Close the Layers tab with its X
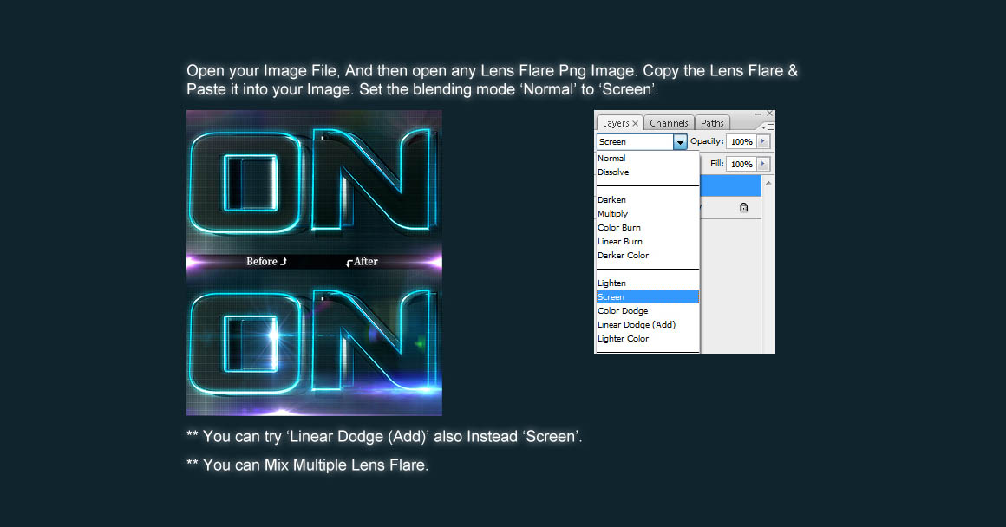 (x=635, y=124)
